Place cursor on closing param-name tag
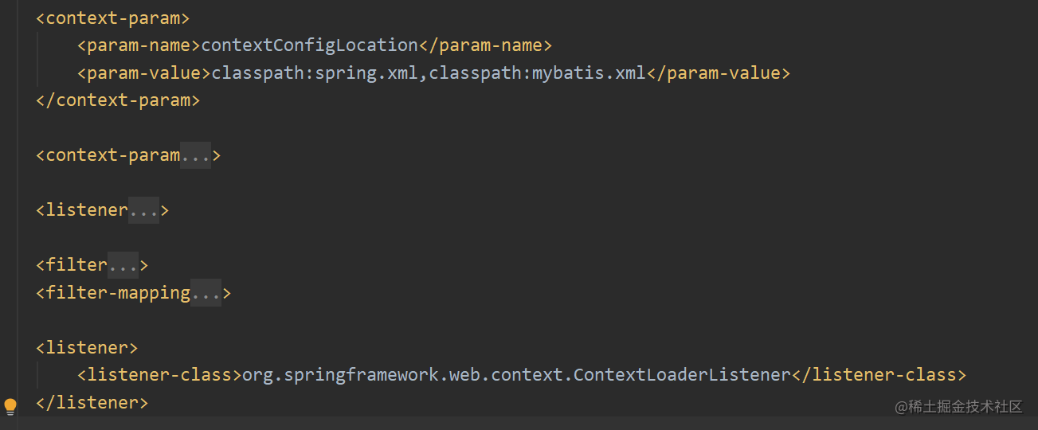The height and width of the screenshot is (430, 1038). click(485, 45)
